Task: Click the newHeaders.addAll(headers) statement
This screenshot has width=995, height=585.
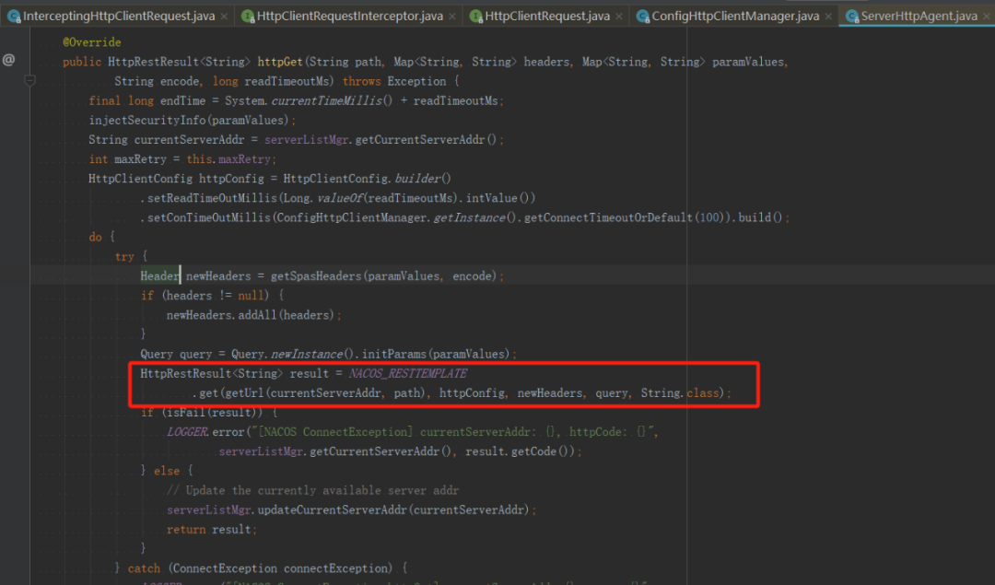Action: (x=254, y=315)
